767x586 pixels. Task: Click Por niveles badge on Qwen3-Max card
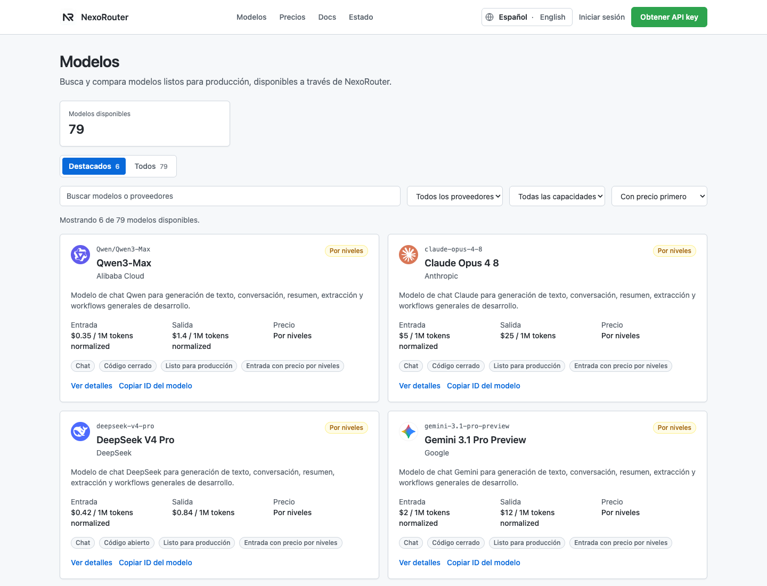coord(346,251)
